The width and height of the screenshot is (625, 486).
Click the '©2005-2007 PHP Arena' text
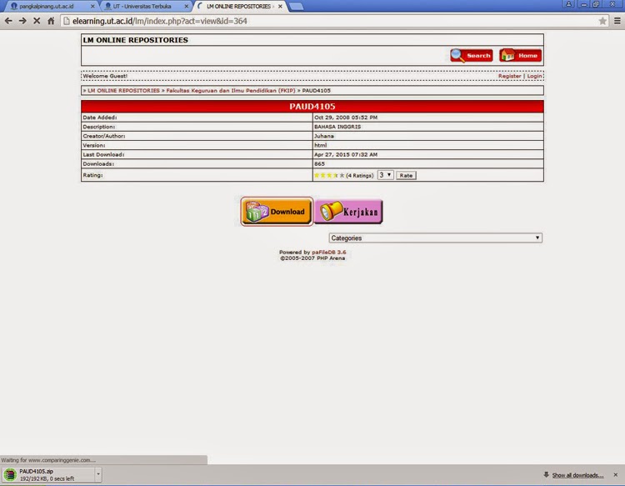click(312, 258)
